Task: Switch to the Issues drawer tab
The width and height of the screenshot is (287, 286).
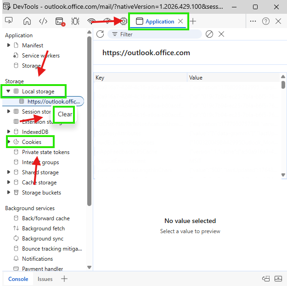Action: point(45,279)
